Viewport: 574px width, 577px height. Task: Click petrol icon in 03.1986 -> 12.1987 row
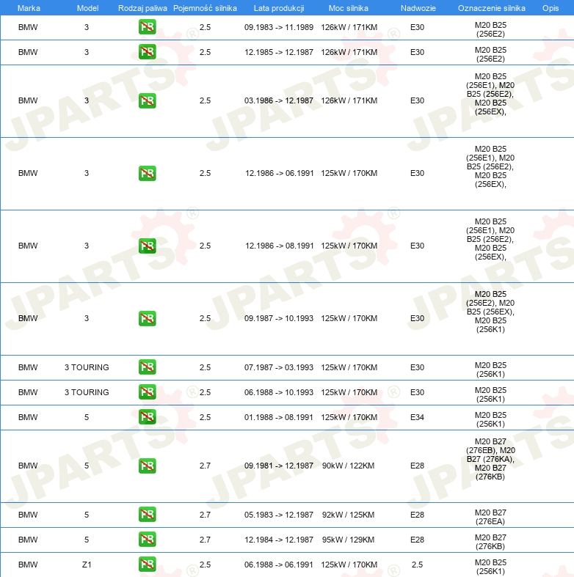coord(147,100)
